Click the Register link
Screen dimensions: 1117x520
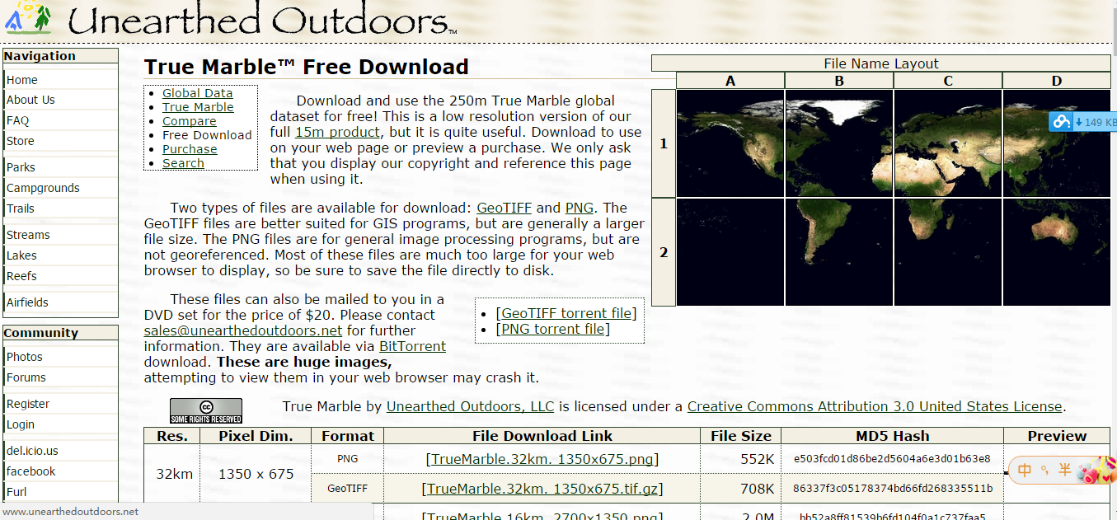tap(28, 404)
